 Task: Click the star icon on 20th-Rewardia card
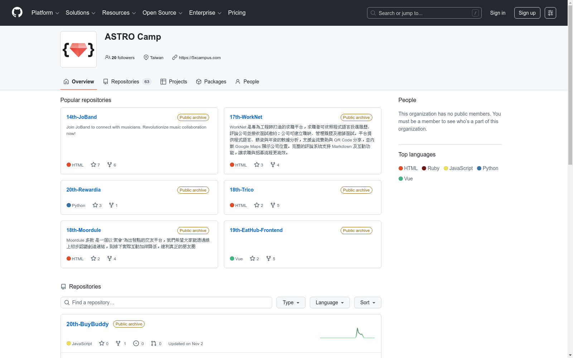point(95,205)
